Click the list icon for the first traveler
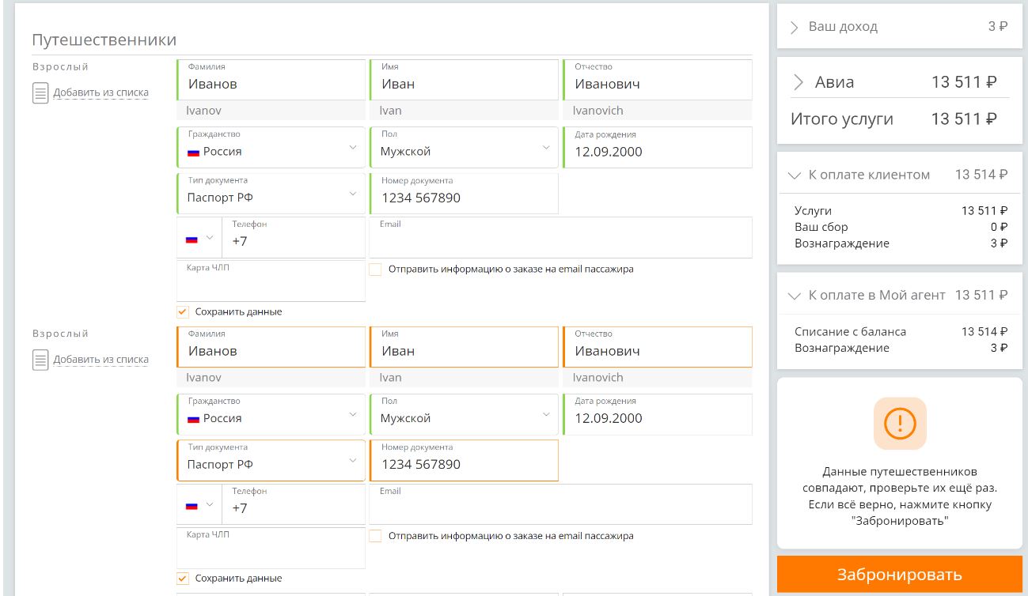1028x596 pixels. [x=40, y=93]
